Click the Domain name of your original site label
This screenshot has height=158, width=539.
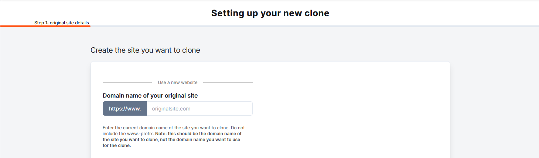tap(150, 96)
